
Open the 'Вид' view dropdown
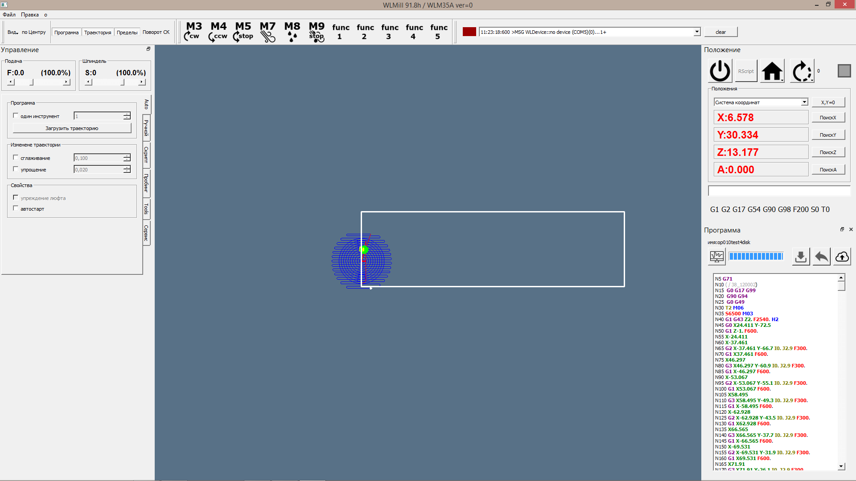[12, 32]
